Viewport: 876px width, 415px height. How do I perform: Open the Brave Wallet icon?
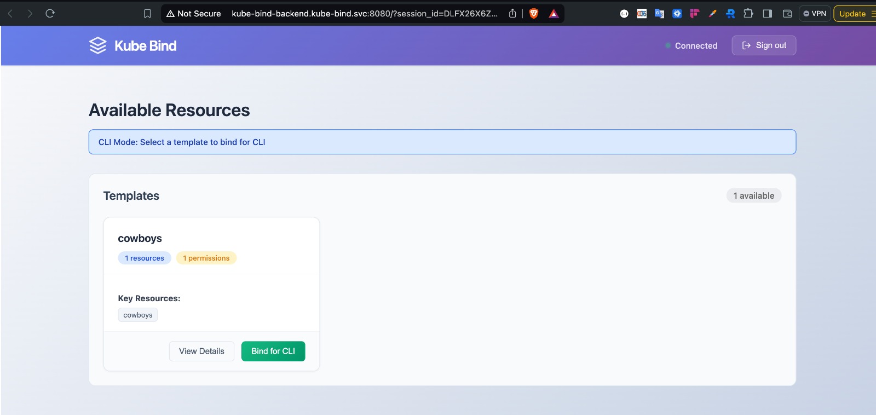[787, 14]
